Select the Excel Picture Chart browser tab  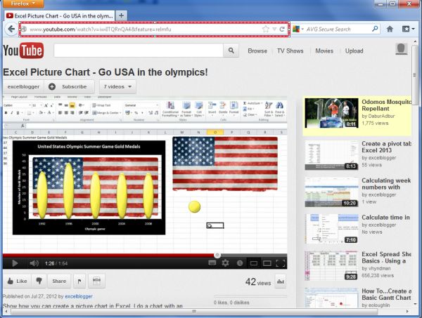coord(60,15)
